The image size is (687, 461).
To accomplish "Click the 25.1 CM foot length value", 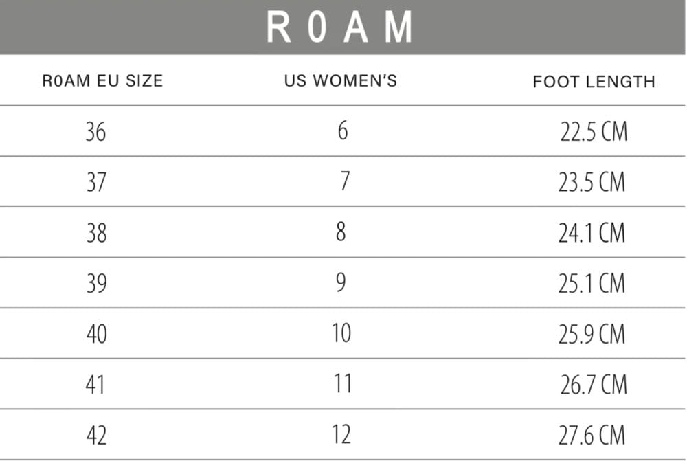I will (x=592, y=283).
